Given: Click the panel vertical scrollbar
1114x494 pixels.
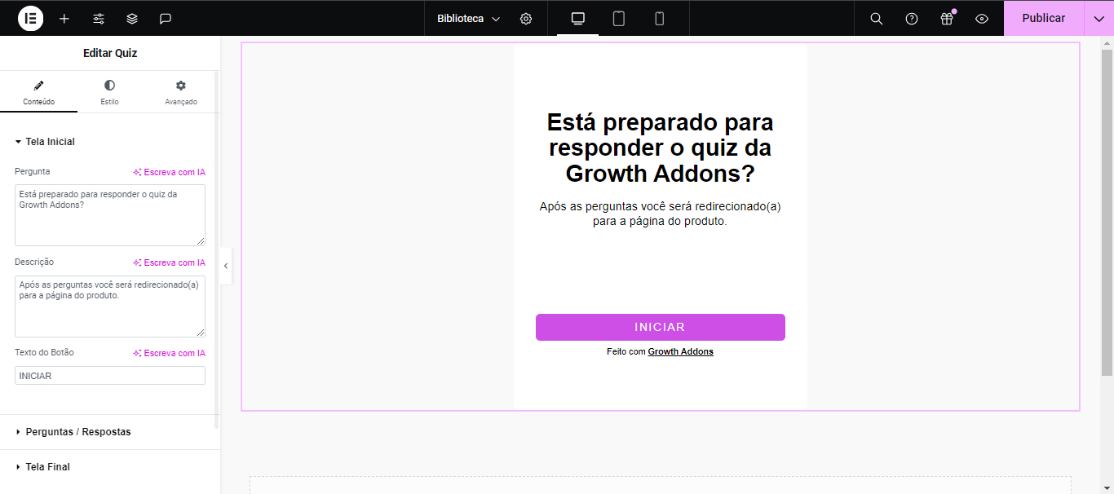Looking at the screenshot, I should 216,249.
